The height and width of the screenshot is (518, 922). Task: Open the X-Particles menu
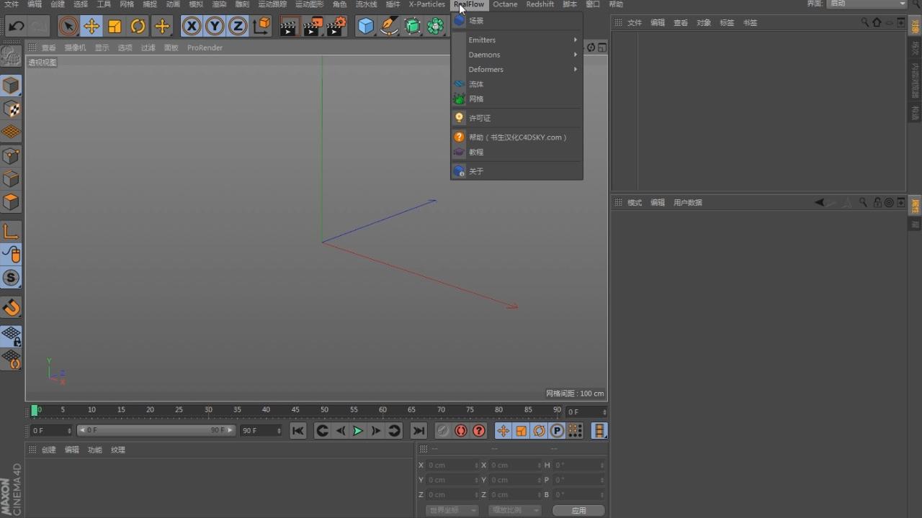pyautogui.click(x=426, y=4)
